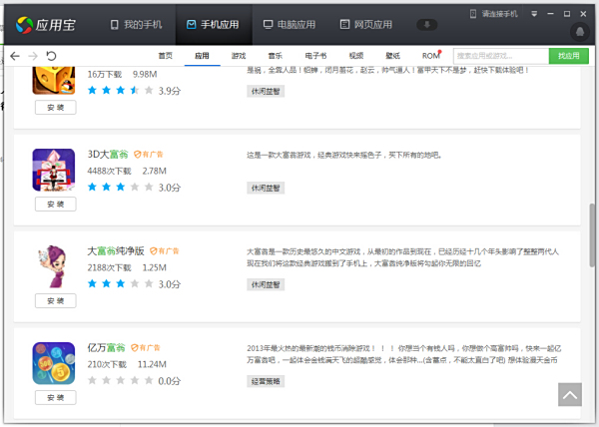
Task: Select the 首页 navigation item
Action: pos(166,56)
